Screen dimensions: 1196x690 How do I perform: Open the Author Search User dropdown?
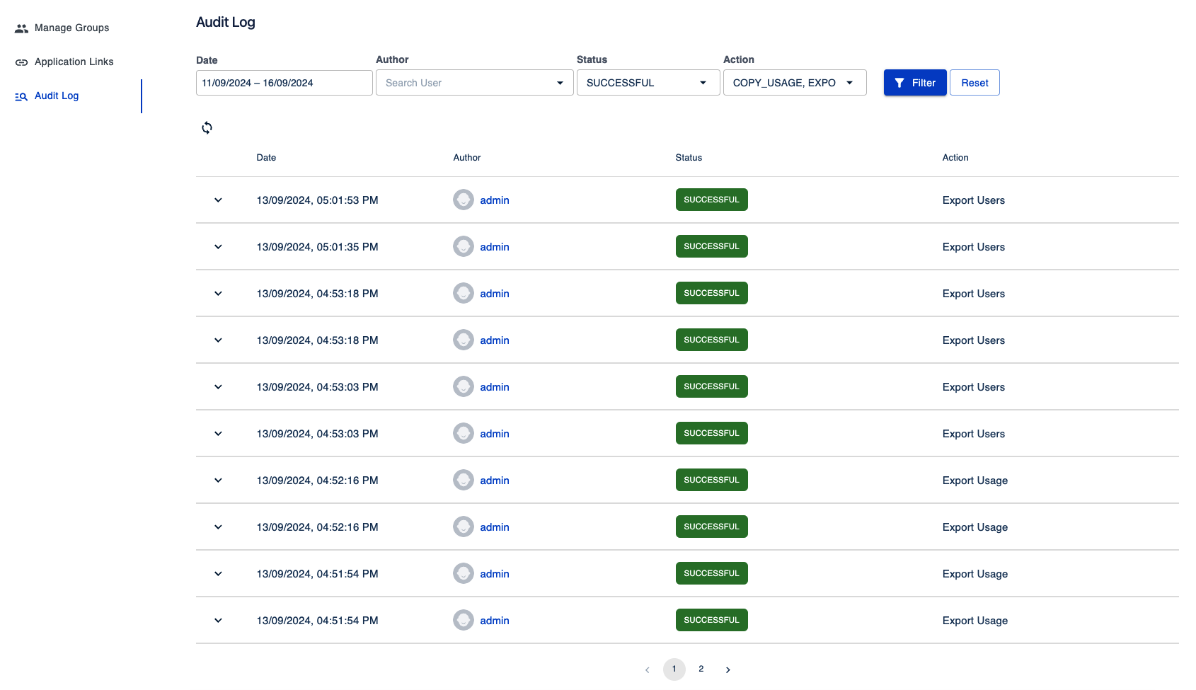coord(474,83)
